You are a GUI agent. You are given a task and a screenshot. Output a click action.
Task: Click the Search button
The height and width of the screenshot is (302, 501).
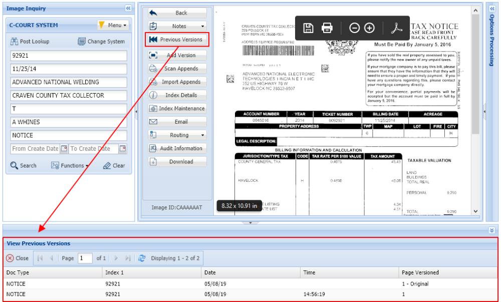(24, 165)
